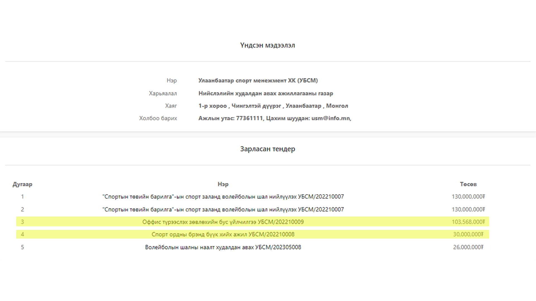Click budget 130,000,000₮ in row 1
The image size is (536, 301).
(x=468, y=197)
